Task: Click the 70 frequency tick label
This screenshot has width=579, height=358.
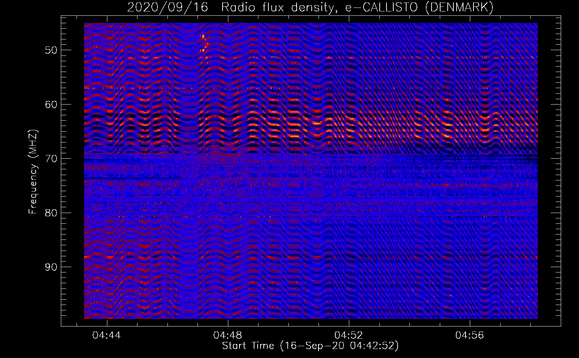Action: pos(51,159)
